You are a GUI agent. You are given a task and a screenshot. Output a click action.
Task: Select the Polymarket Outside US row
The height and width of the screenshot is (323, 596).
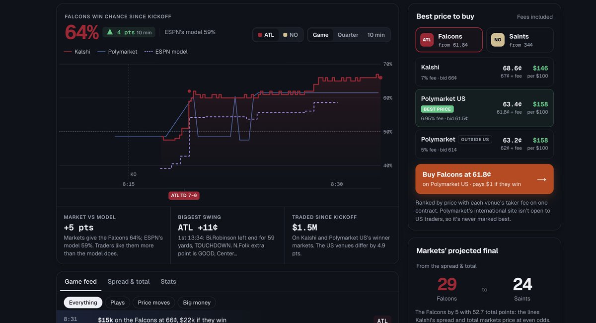coord(484,144)
